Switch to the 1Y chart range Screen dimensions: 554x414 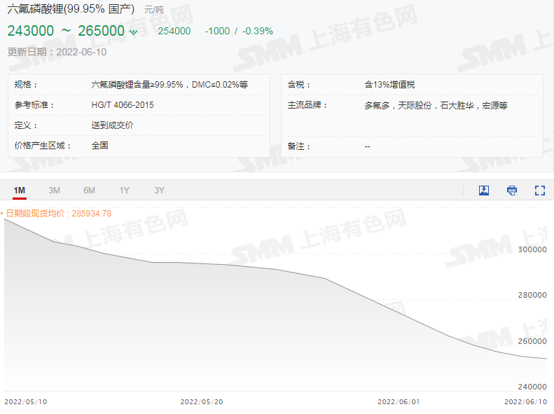(x=124, y=191)
